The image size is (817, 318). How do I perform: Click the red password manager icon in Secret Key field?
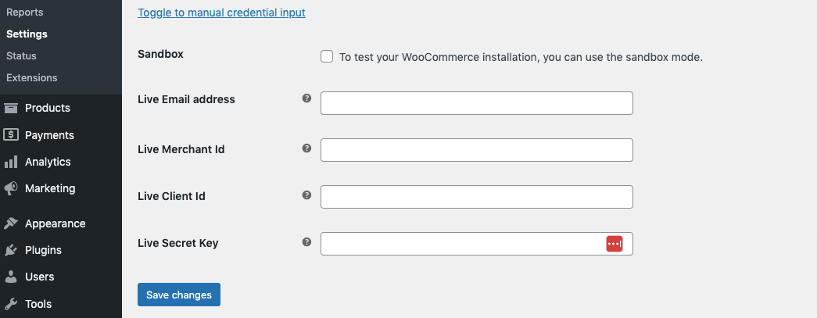coord(615,244)
